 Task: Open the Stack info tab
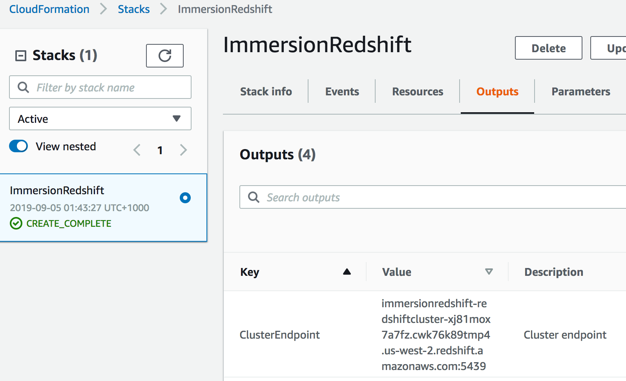(x=266, y=91)
